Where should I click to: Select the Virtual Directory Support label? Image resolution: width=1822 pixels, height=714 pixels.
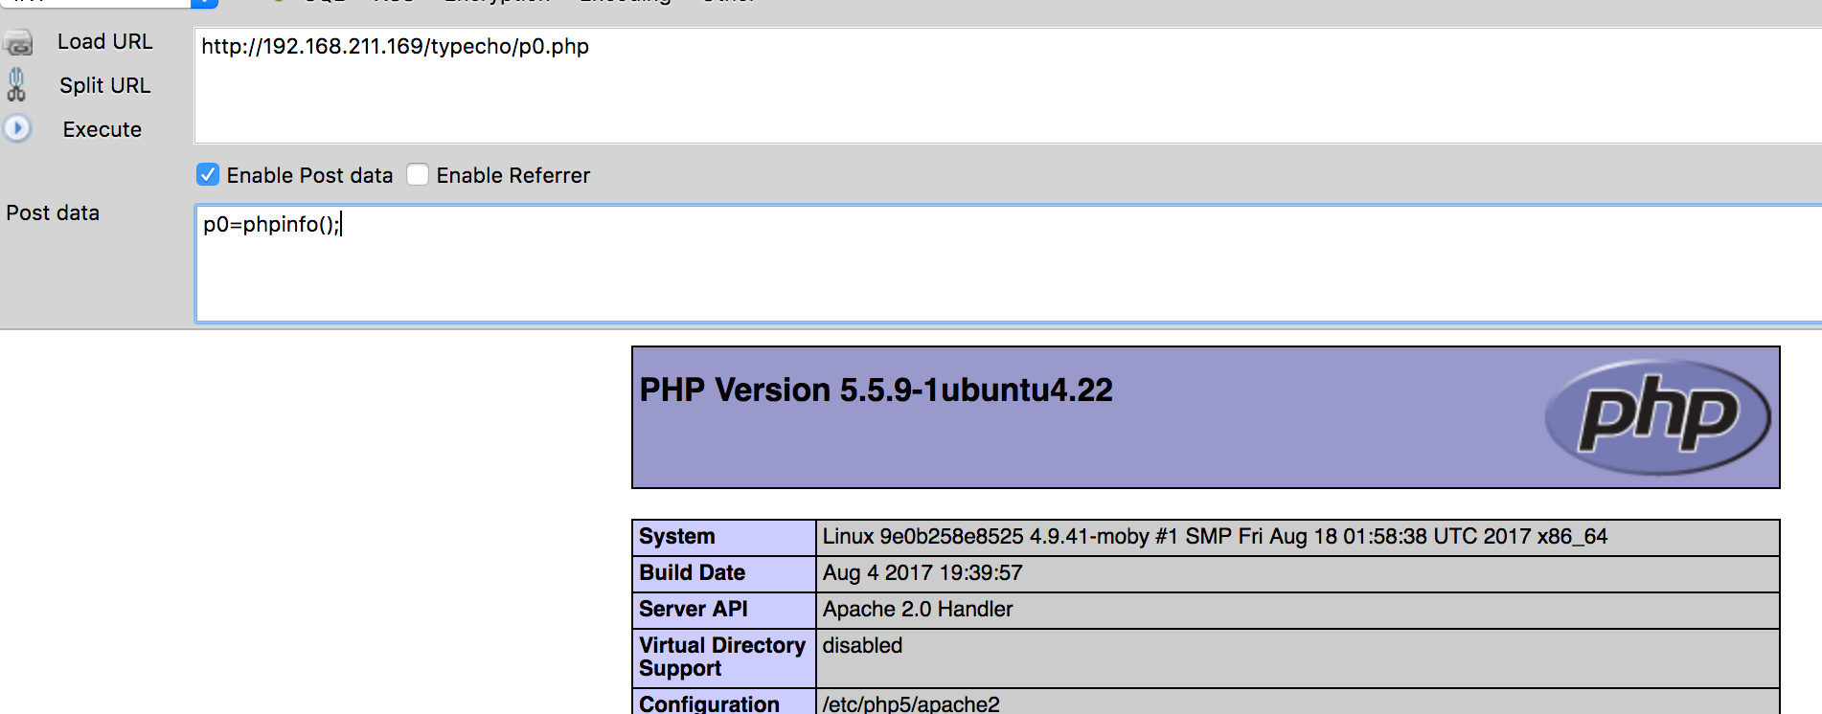click(x=722, y=658)
